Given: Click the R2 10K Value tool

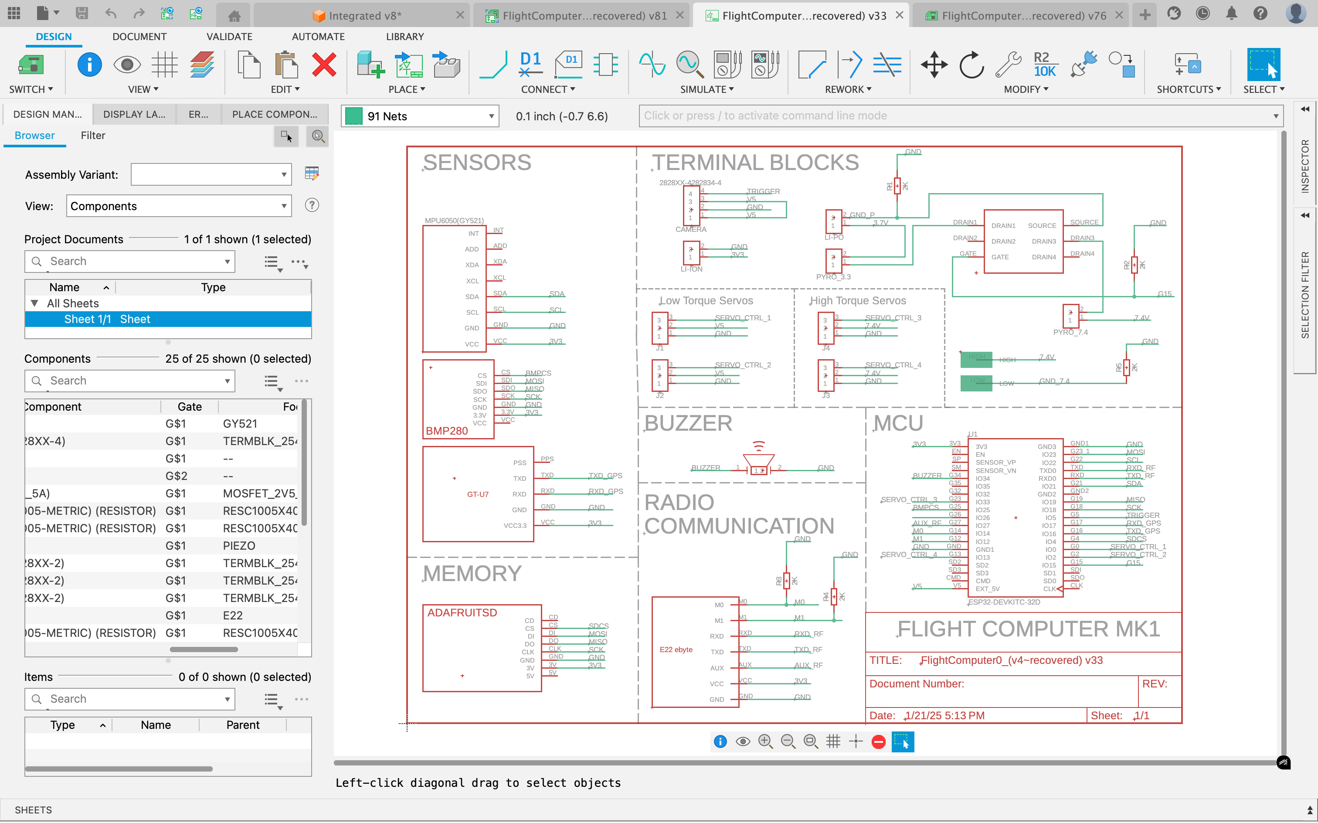Looking at the screenshot, I should click(x=1044, y=65).
